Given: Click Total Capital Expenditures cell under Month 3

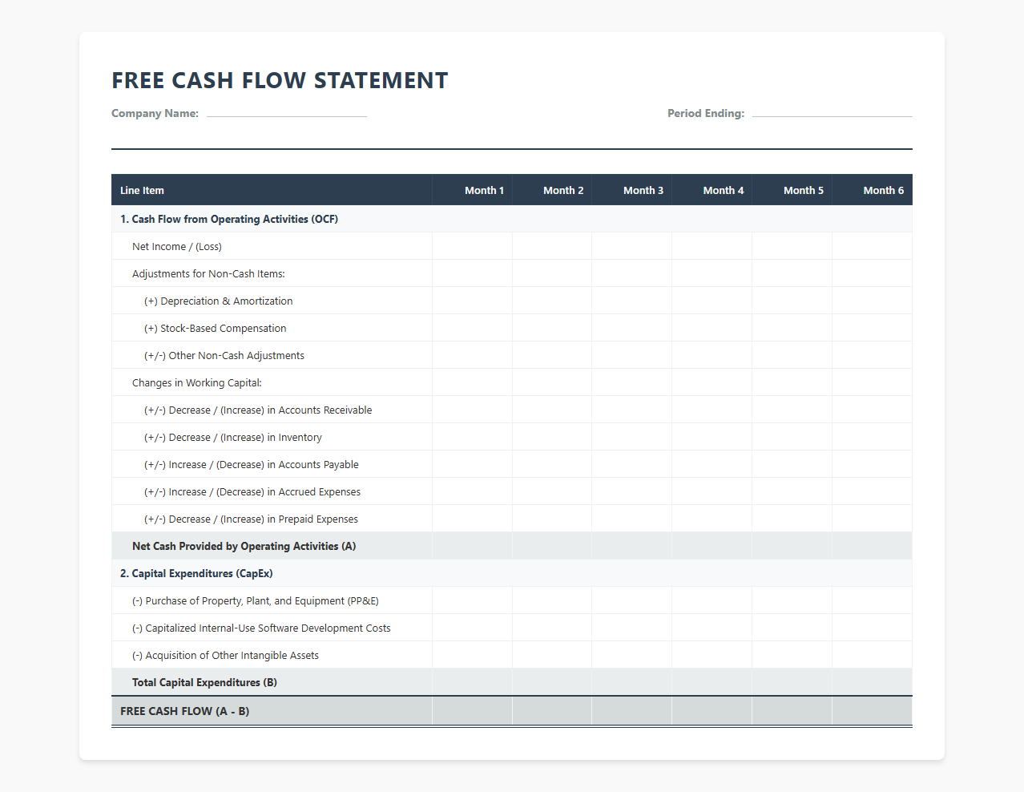Looking at the screenshot, I should pyautogui.click(x=632, y=682).
